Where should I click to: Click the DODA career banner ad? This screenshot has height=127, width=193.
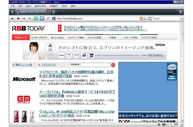148,117
